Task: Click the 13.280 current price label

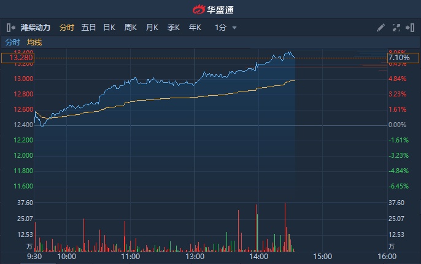Action: click(x=17, y=58)
